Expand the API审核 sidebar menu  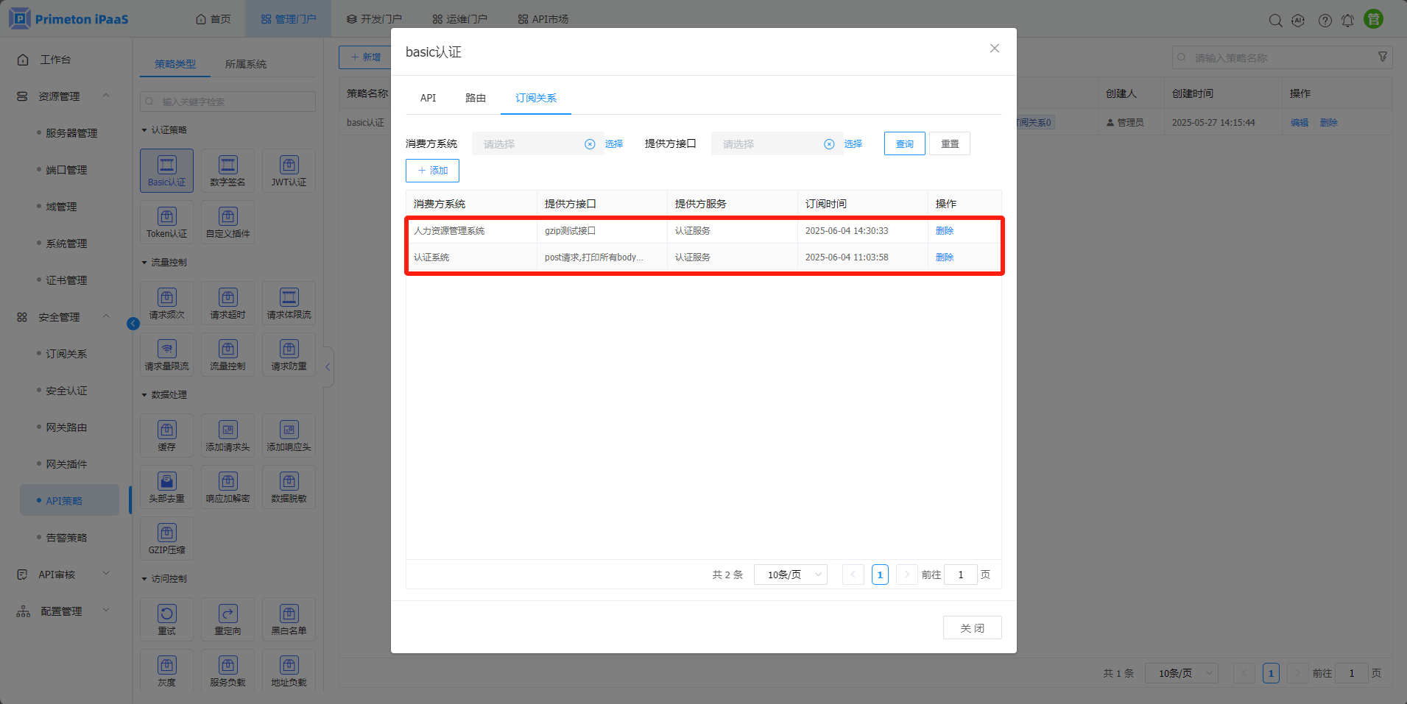[x=106, y=575]
